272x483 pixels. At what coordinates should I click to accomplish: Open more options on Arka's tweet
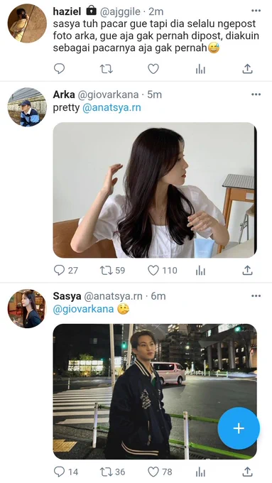click(256, 94)
